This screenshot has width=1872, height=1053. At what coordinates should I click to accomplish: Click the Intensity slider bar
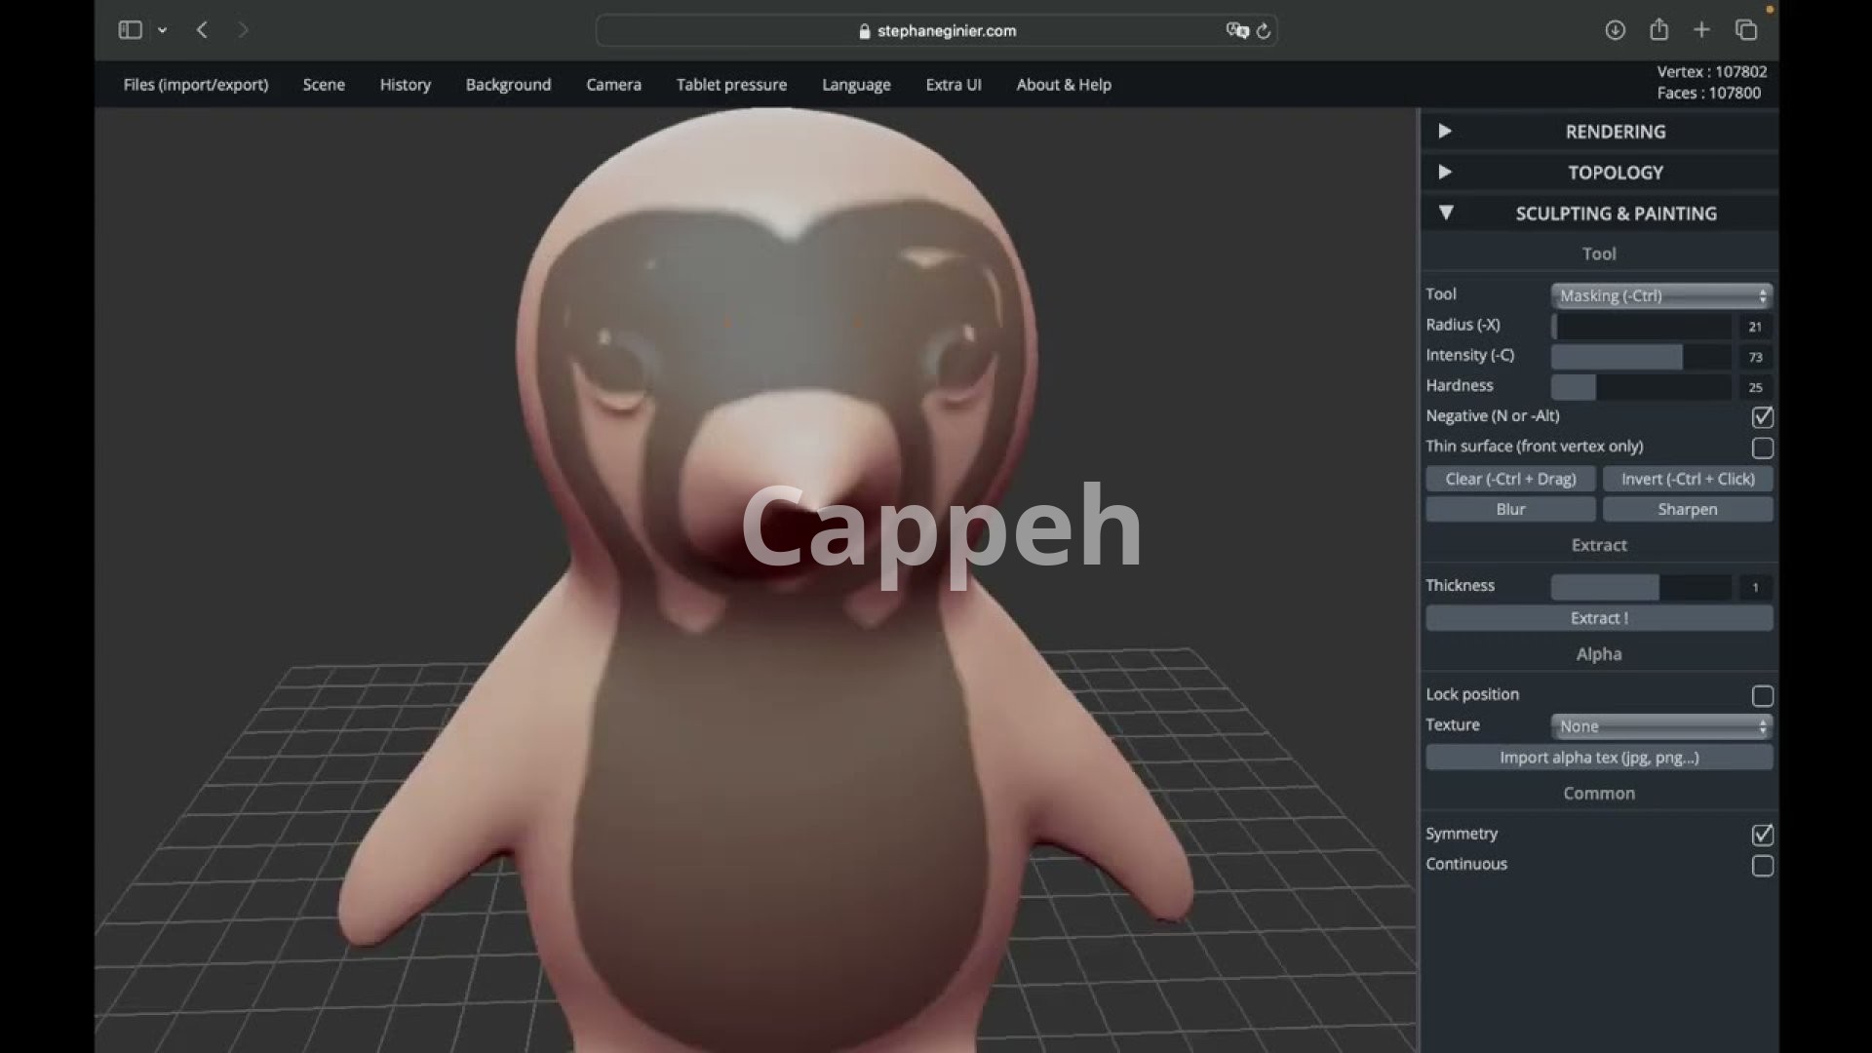coord(1641,357)
